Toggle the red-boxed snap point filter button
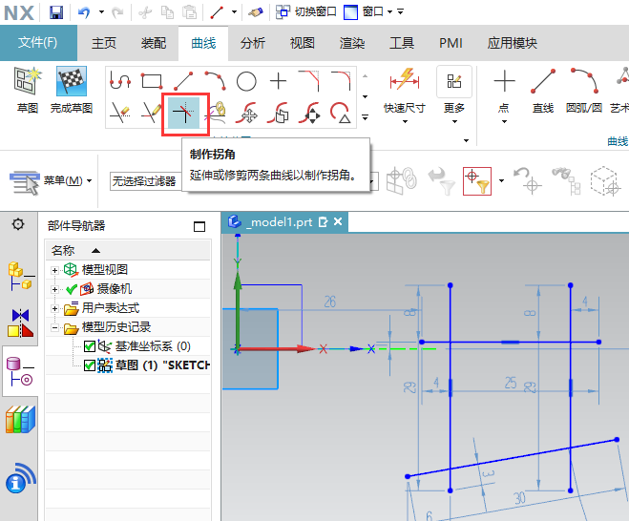This screenshot has height=521, width=629. click(477, 181)
